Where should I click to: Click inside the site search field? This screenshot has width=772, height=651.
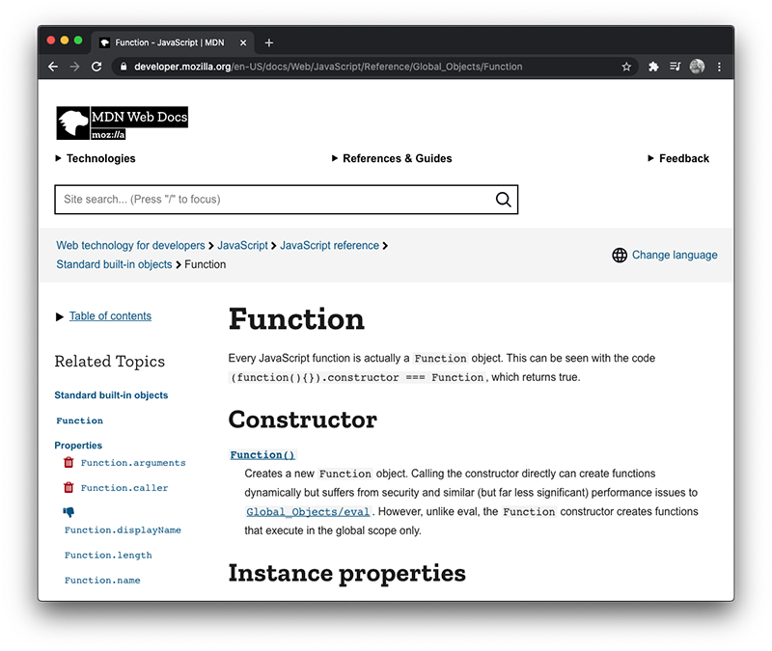(270, 199)
